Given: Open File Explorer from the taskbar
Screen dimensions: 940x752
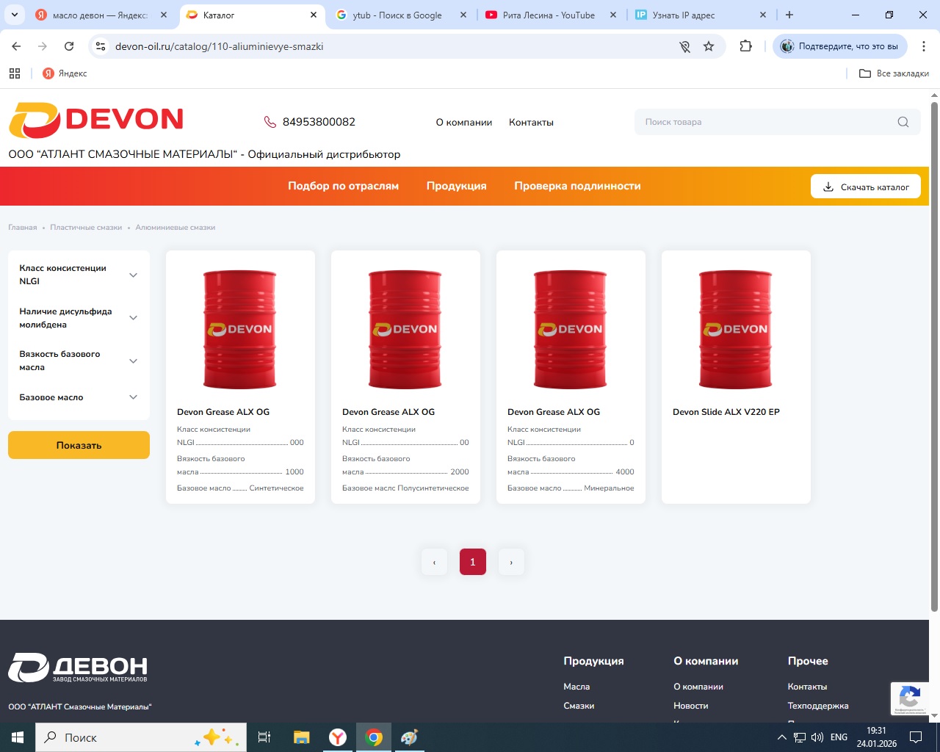Looking at the screenshot, I should [301, 737].
